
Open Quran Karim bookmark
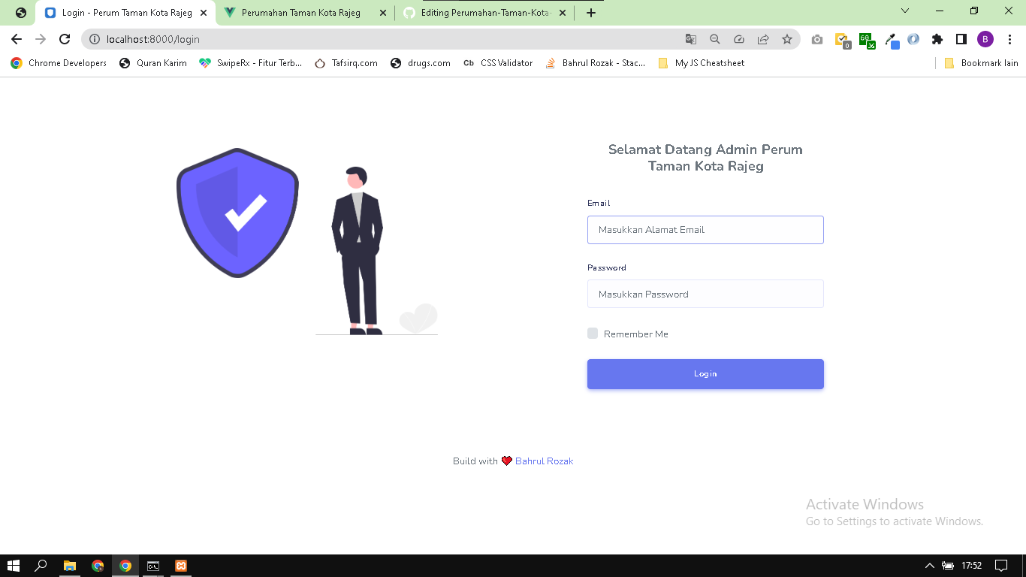(152, 63)
